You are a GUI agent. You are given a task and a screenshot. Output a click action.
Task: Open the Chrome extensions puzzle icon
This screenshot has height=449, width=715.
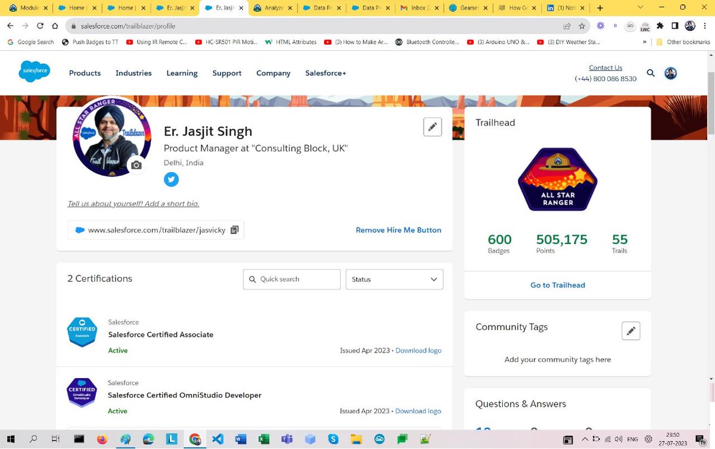tap(660, 26)
